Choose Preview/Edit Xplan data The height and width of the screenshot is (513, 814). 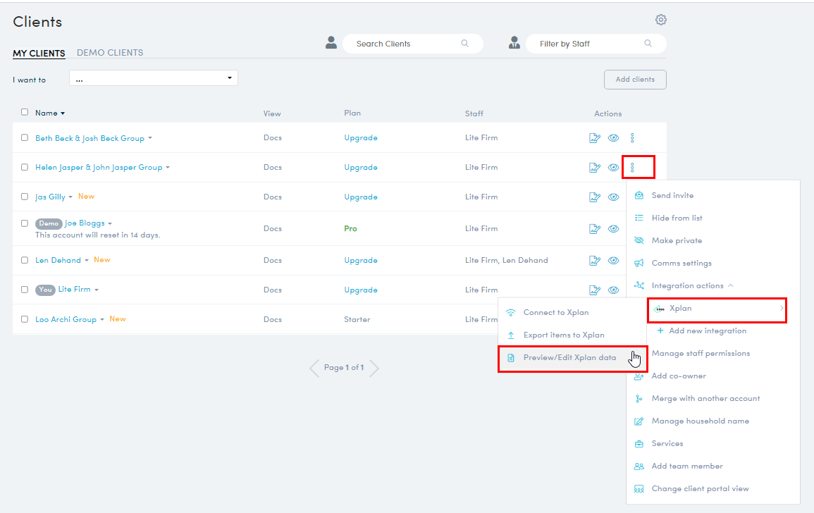(569, 358)
